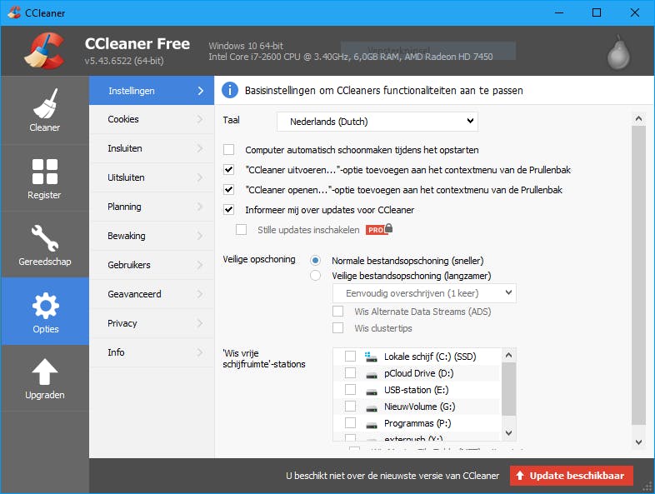Click the 'Update beschikbaar' button
This screenshot has height=494, width=655.
(x=572, y=476)
